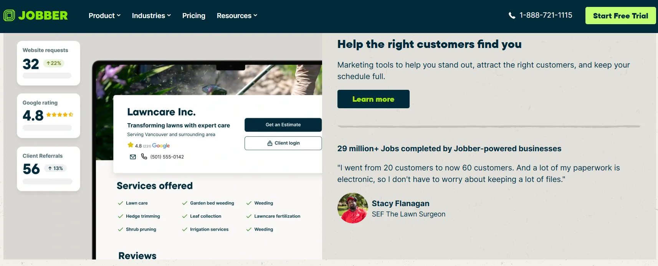
Task: Click the checkmark beside Hedge trimming
Action: 121,216
